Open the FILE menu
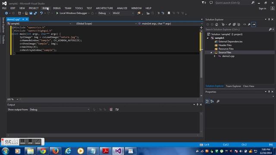 click(4, 8)
